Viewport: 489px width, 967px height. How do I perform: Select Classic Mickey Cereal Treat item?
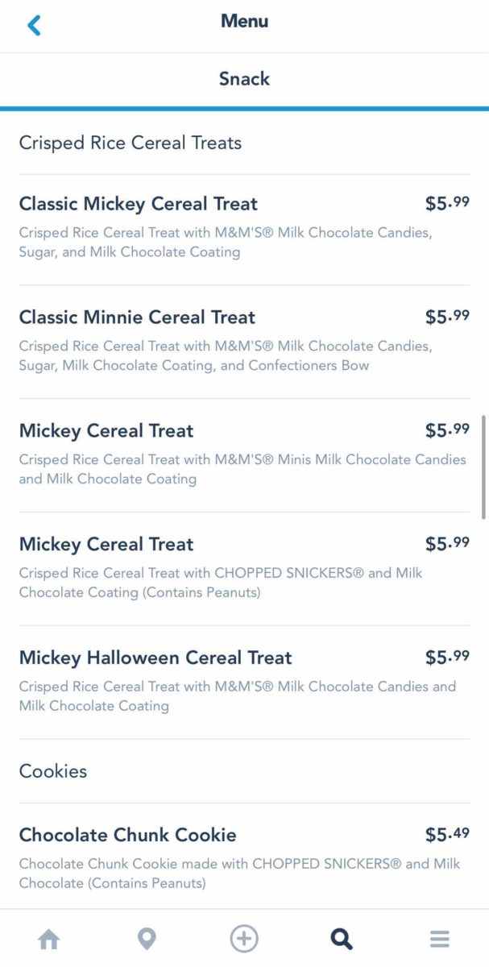[x=139, y=204]
